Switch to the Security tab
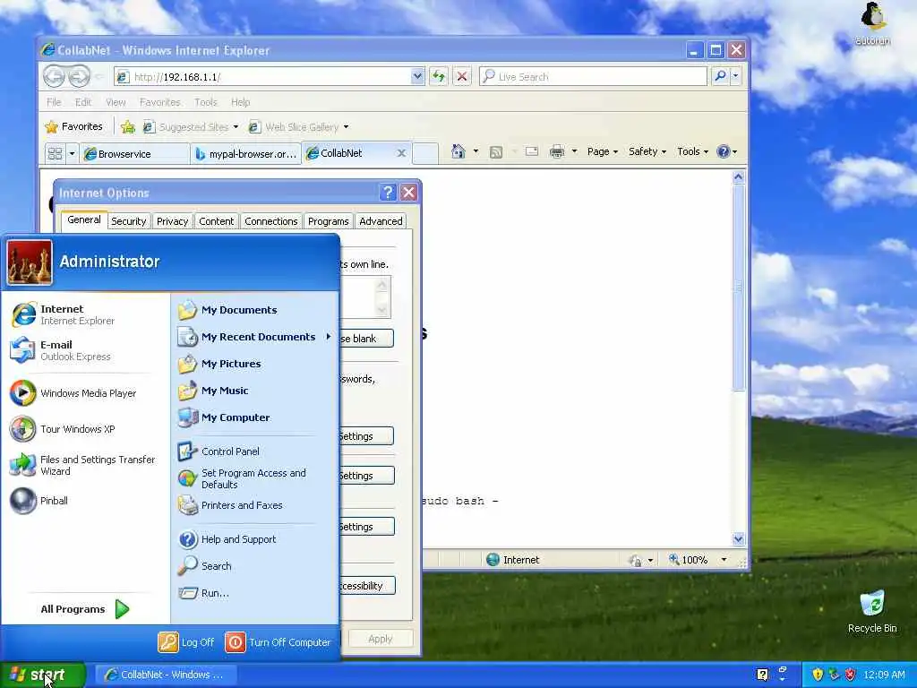The height and width of the screenshot is (688, 917). click(129, 221)
